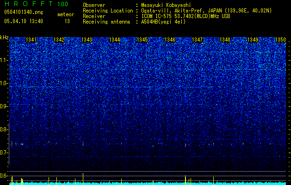Click the 0.7 kHz frequency label
The height and width of the screenshot is (185, 291).
pyautogui.click(x=4, y=153)
